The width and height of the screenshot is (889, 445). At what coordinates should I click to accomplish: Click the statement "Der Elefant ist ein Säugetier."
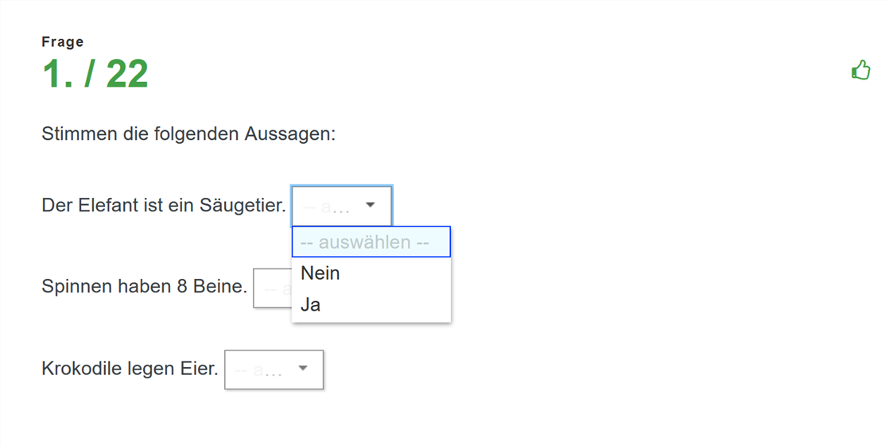click(164, 205)
